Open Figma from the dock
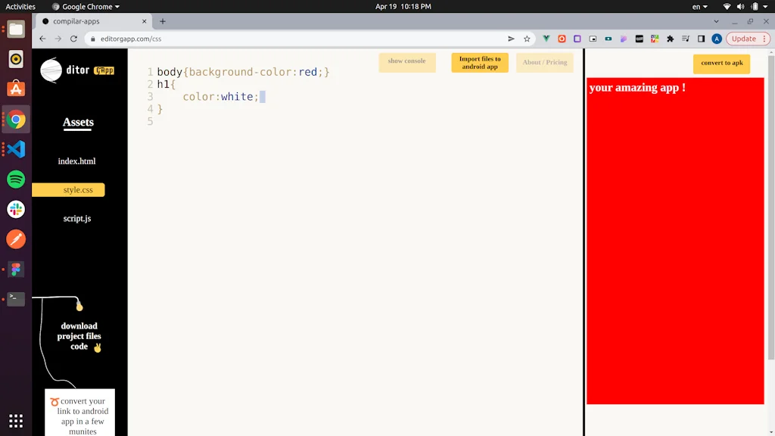Screen dimensions: 775x436 click(16, 269)
